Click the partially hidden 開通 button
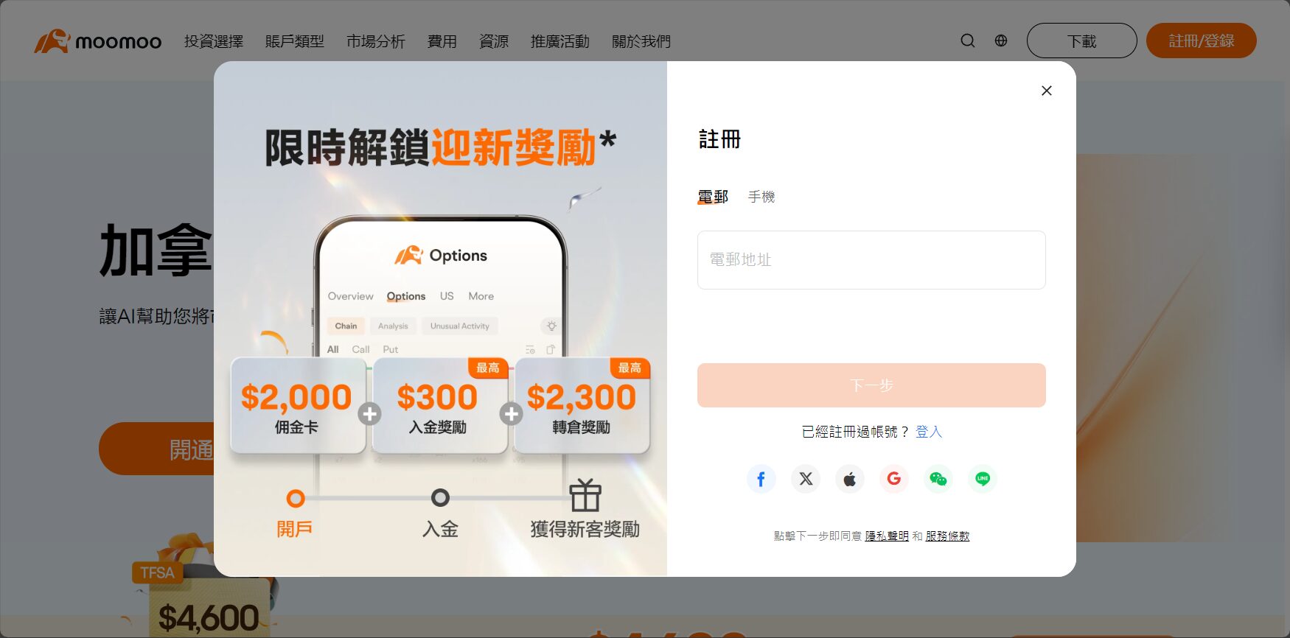1290x638 pixels. (x=156, y=449)
